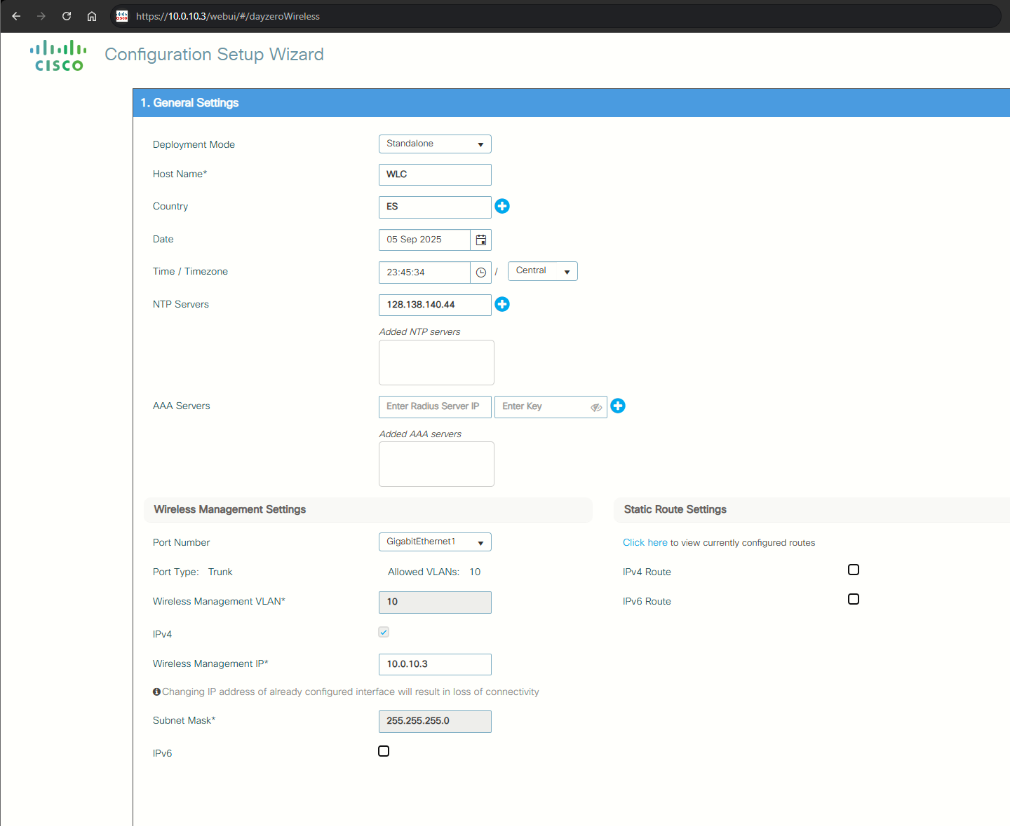
Task: Click the Time field showing 23:45:34
Action: tap(425, 273)
